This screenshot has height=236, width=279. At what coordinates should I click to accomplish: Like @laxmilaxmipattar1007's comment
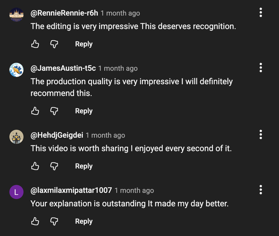[35, 221]
